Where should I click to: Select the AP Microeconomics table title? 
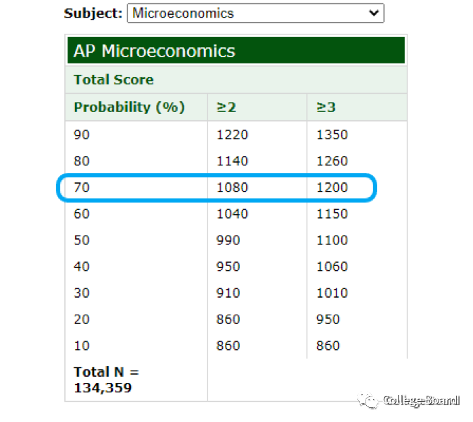(155, 51)
